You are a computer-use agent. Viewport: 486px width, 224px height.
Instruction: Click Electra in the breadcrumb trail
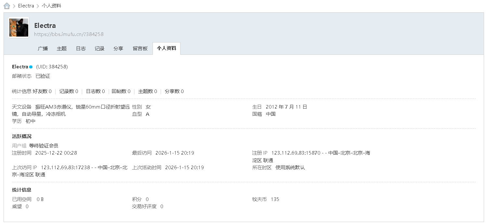26,6
